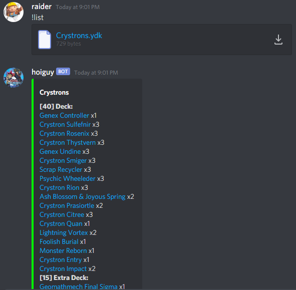296x290 pixels.
Task: Click the raider username
Action: point(42,7)
